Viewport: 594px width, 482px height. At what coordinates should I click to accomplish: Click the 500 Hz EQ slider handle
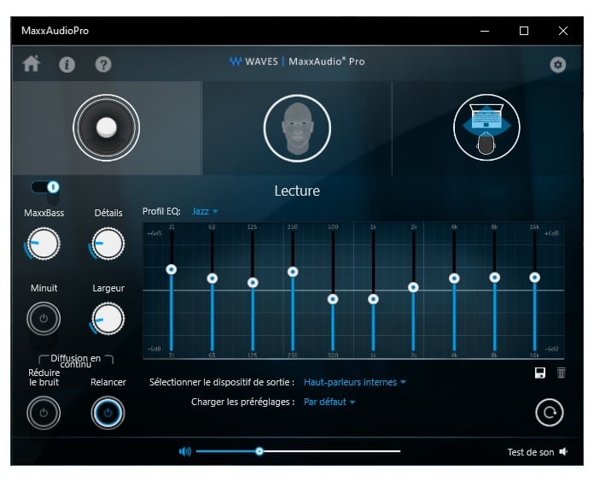[x=333, y=299]
